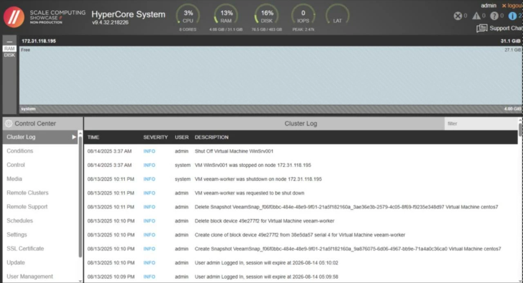Click the Control Center heading

click(x=35, y=123)
